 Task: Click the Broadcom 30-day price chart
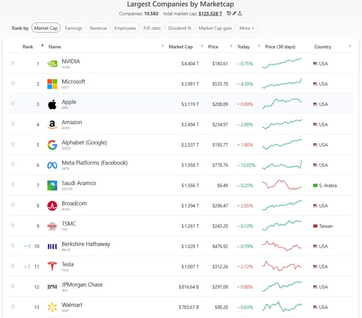pyautogui.click(x=282, y=206)
